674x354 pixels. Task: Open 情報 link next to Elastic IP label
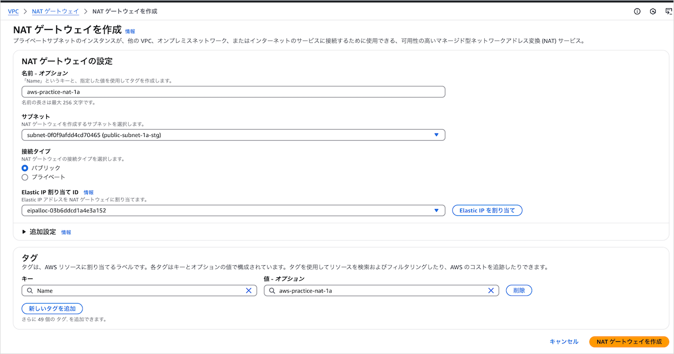tap(88, 193)
